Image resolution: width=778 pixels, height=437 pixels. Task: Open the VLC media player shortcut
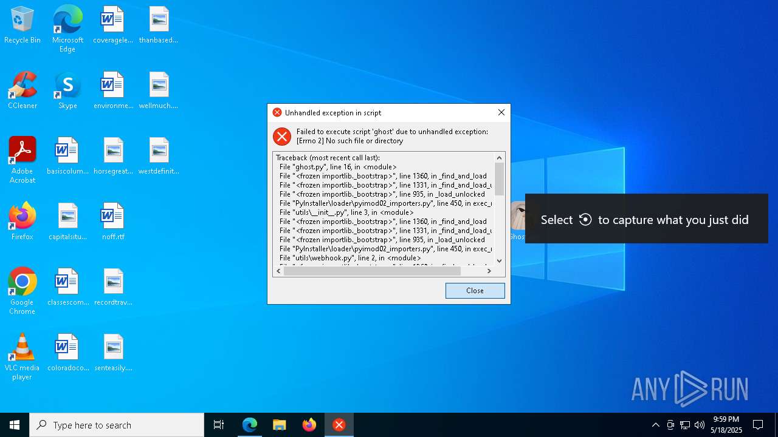22,357
